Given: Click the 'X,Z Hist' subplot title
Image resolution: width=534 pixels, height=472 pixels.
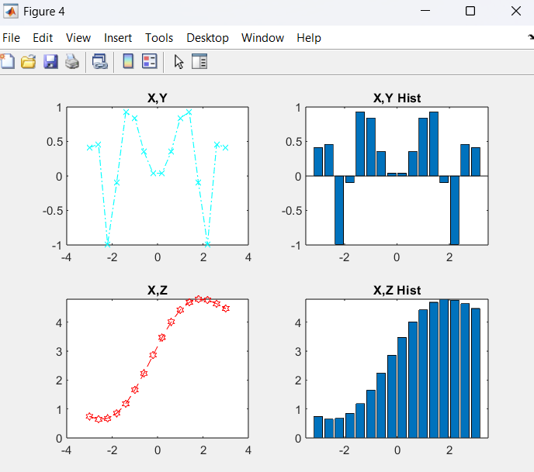Looking at the screenshot, I should pos(397,290).
